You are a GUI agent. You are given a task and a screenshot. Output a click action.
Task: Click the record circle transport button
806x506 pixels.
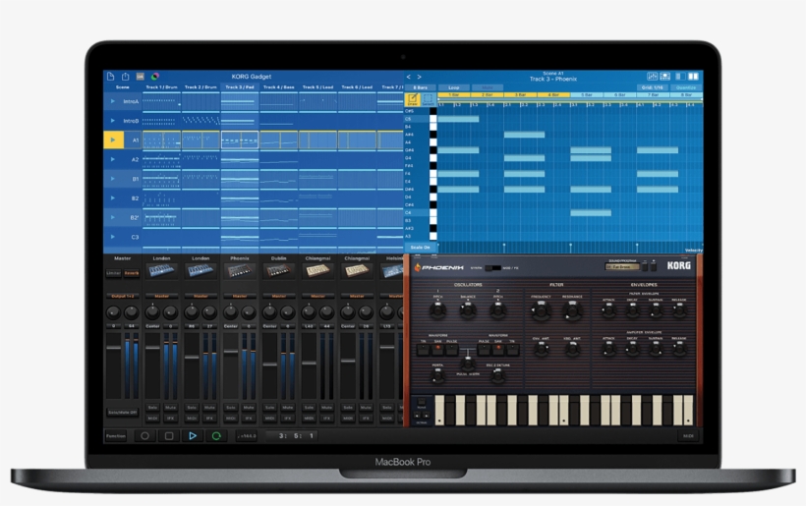click(144, 436)
